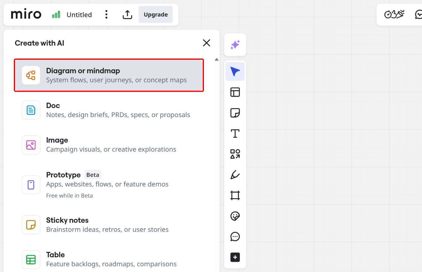The image size is (422, 272).
Task: Choose the Sticky notes creation option
Action: click(x=109, y=224)
